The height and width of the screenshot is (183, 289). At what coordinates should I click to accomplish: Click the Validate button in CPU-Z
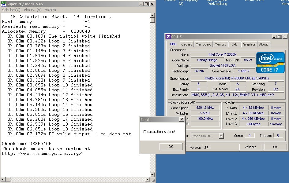[x=250, y=147]
